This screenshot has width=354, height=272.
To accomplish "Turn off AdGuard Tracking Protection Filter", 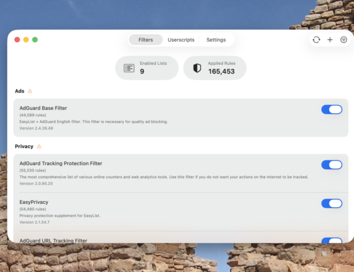I will [331, 165].
